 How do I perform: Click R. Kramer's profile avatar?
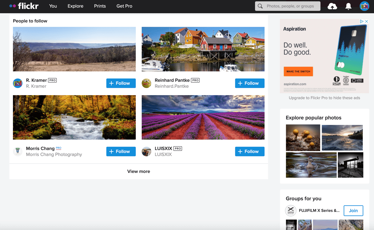[x=18, y=83]
